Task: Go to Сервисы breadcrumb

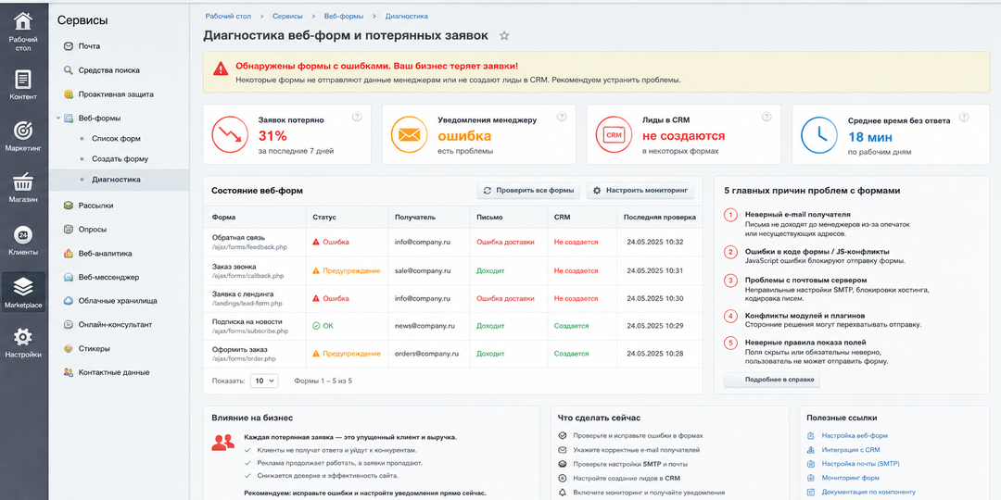Action: 287,16
